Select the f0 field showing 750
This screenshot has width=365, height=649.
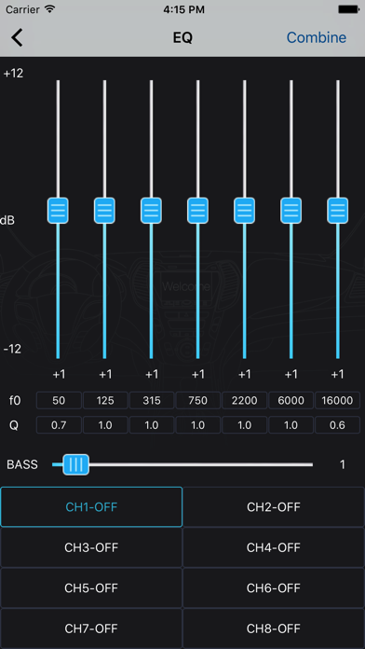tap(198, 400)
